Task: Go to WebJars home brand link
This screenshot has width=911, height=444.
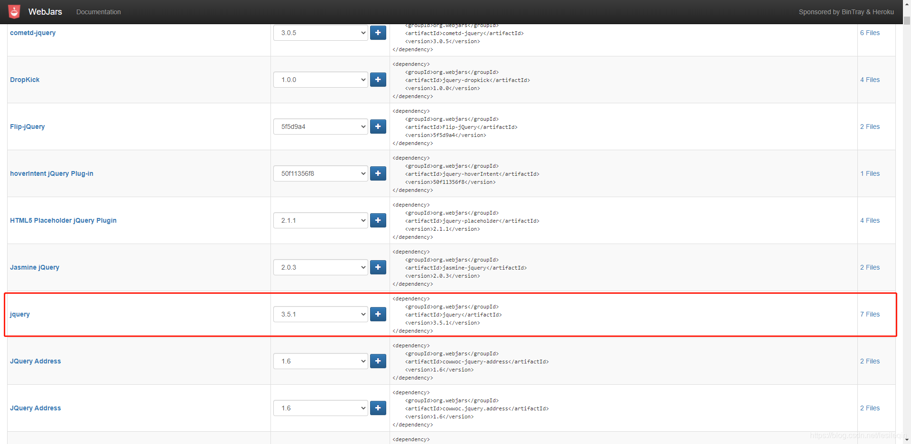Action: click(45, 12)
